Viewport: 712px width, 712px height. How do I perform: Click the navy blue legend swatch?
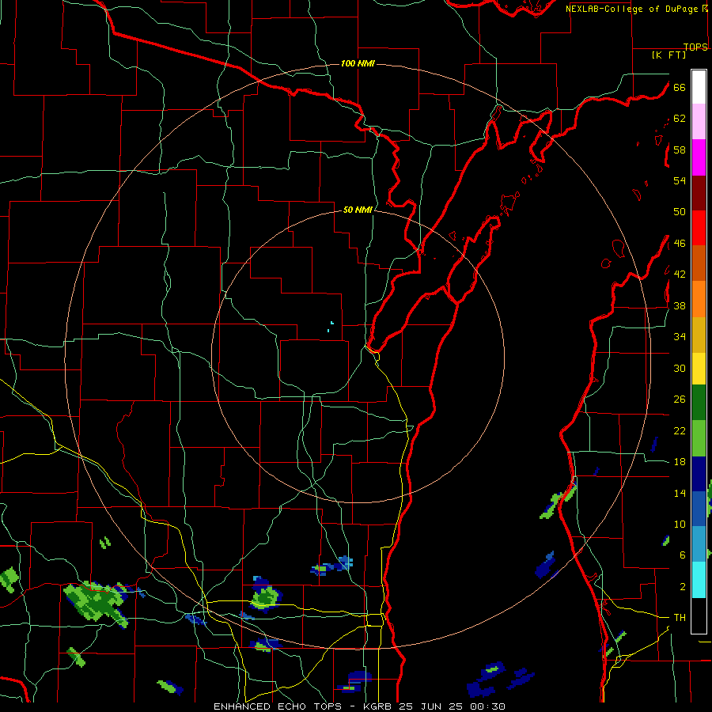click(699, 474)
